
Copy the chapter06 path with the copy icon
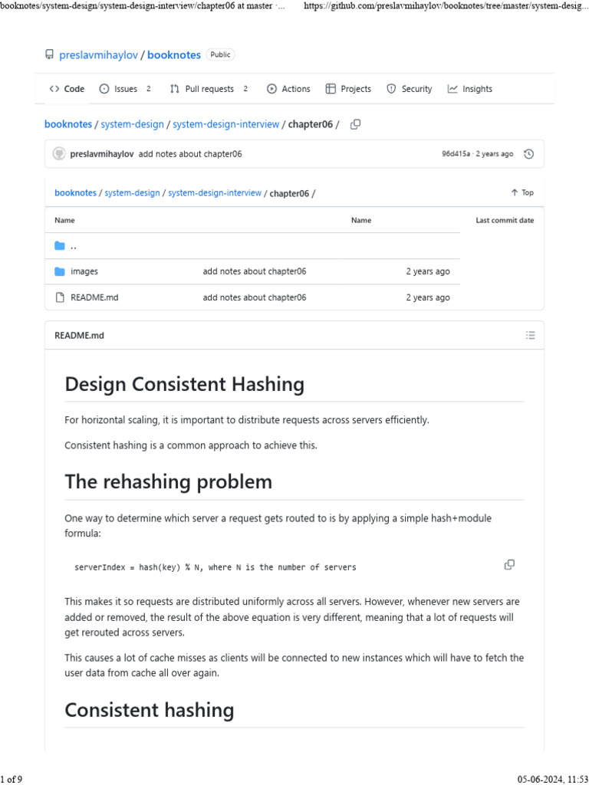tap(355, 124)
